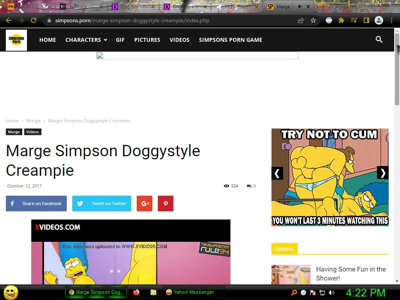Show next slide with right carousel arrow
Viewport: 400px width, 300px height.
(x=383, y=173)
